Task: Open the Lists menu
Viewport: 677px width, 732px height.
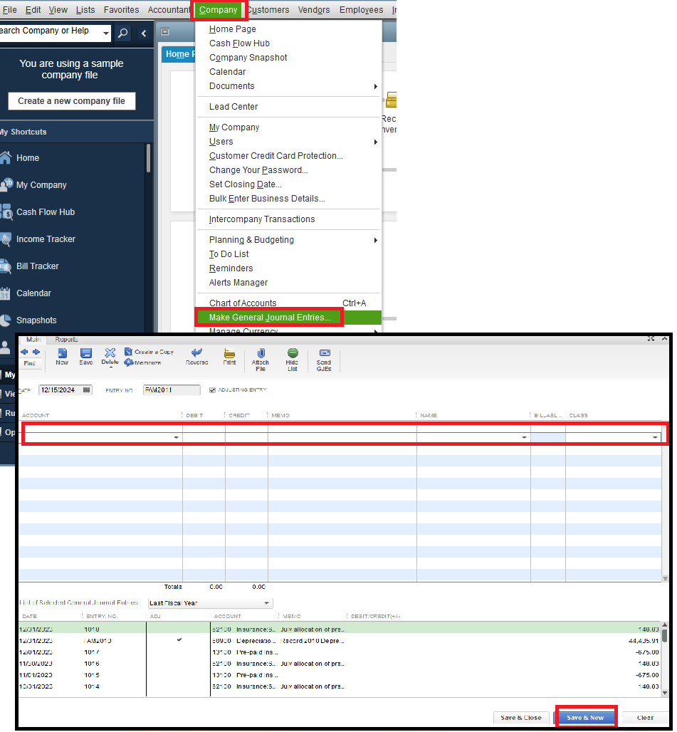Action: [x=85, y=10]
